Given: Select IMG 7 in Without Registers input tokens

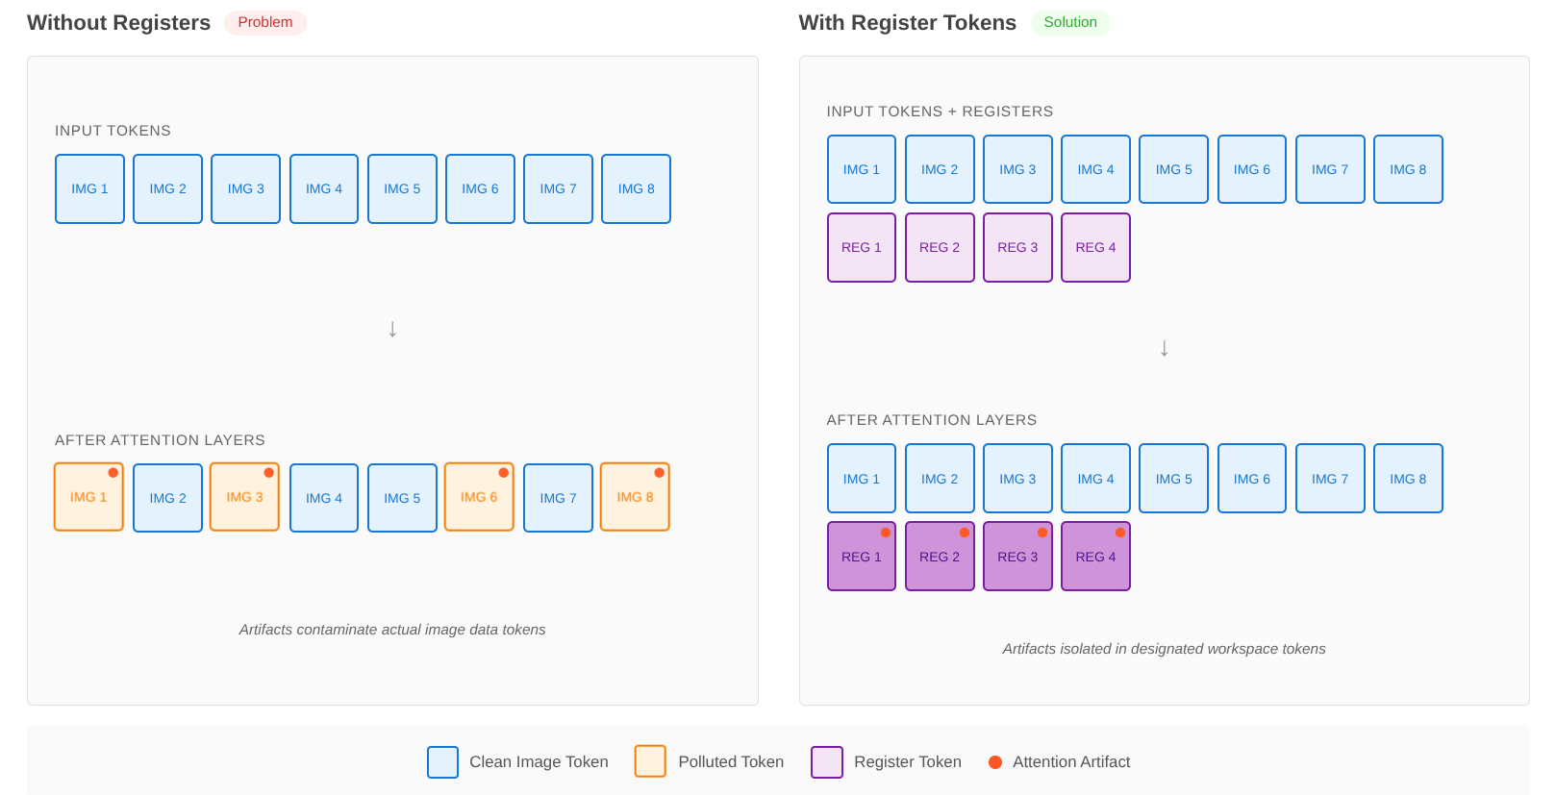Looking at the screenshot, I should coord(559,189).
